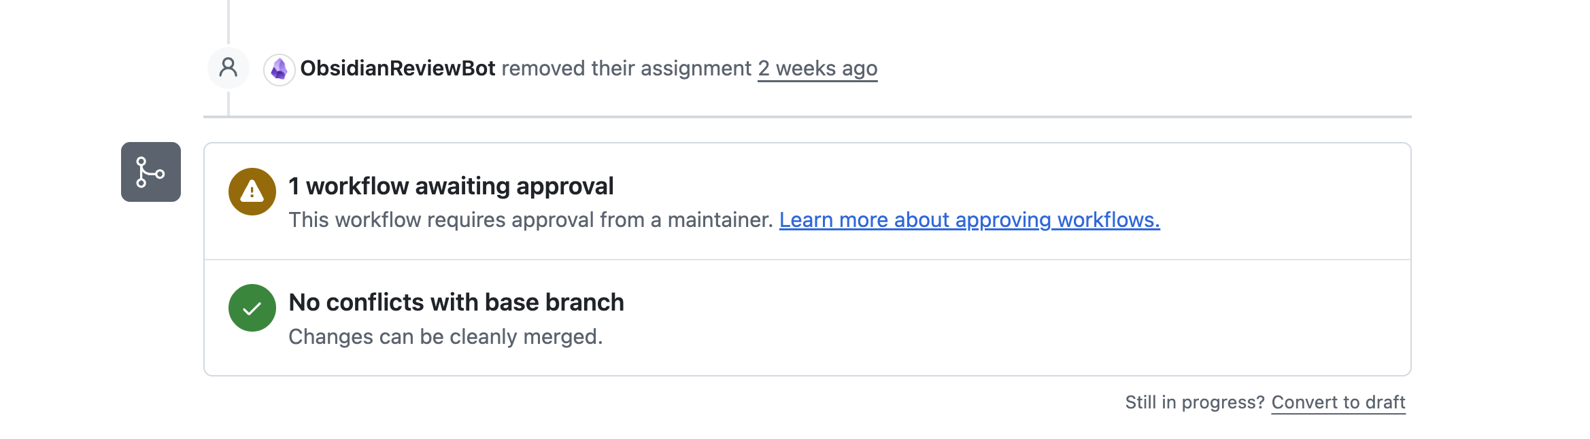Click "No conflicts with base branch" heading
The width and height of the screenshot is (1590, 439).
tap(456, 302)
